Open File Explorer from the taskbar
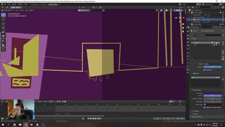This screenshot has width=225, height=127. (20, 125)
